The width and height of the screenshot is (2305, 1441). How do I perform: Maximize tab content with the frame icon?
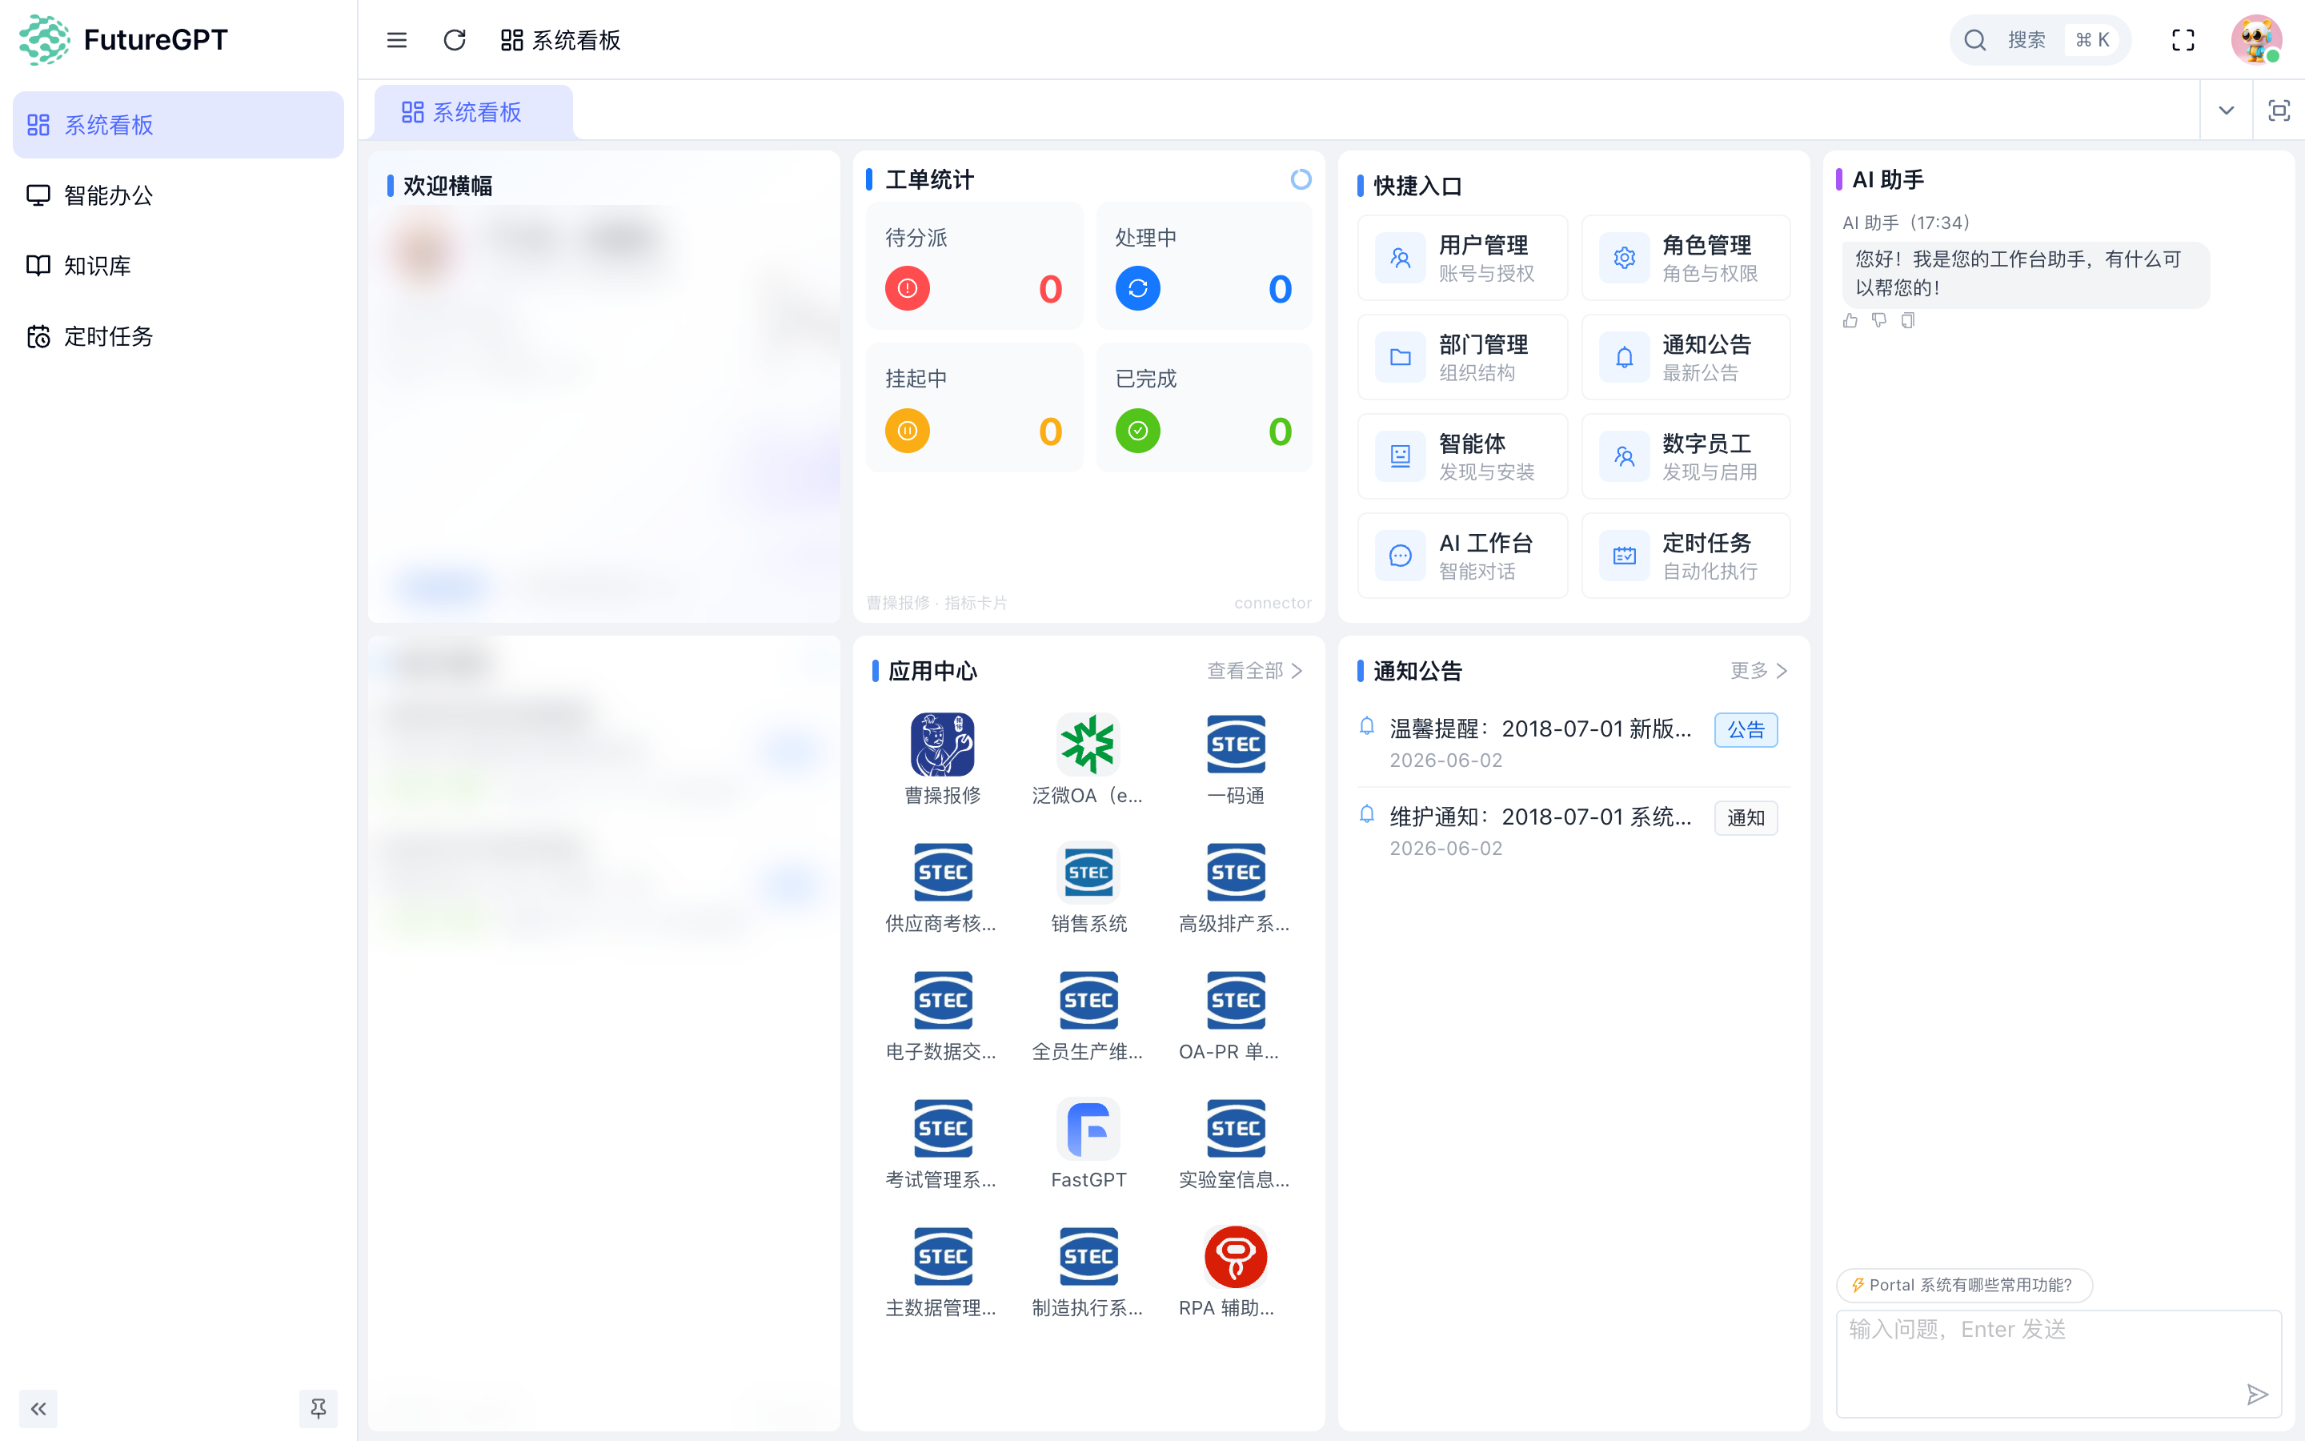click(2279, 110)
